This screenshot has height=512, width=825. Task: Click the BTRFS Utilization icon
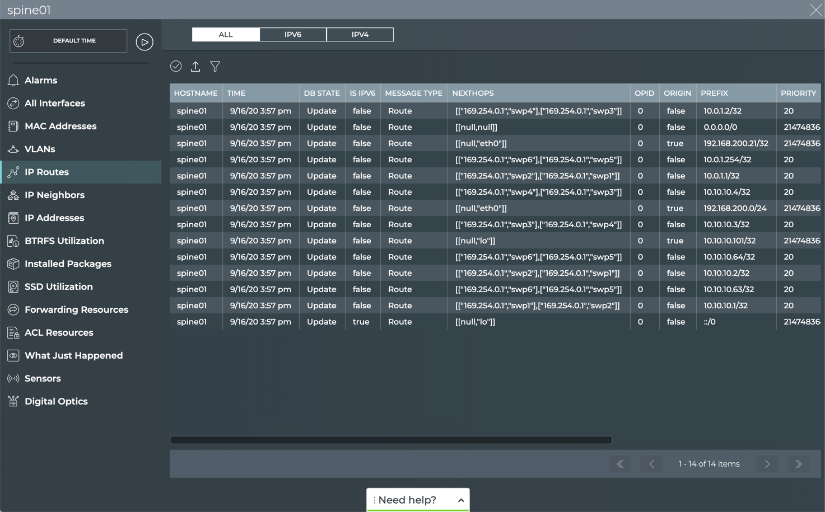13,241
